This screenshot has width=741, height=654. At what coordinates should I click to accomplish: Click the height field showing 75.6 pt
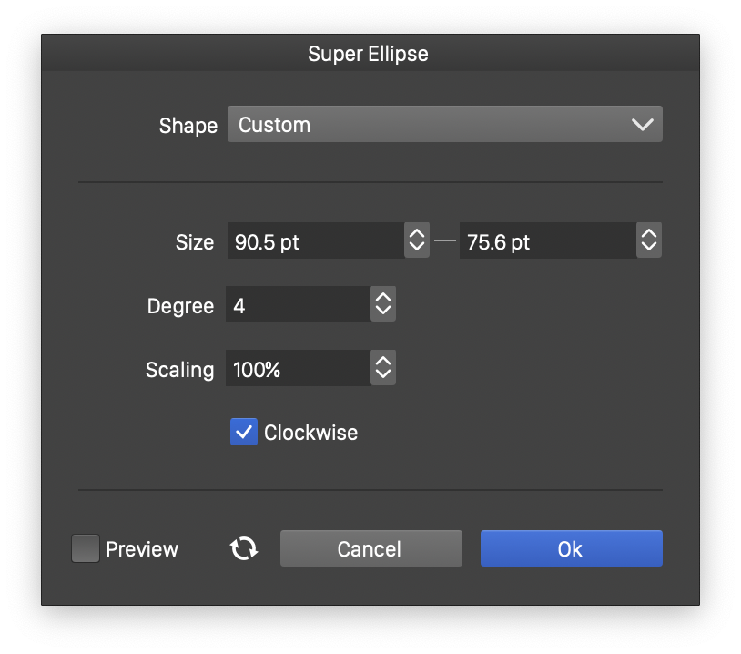546,241
